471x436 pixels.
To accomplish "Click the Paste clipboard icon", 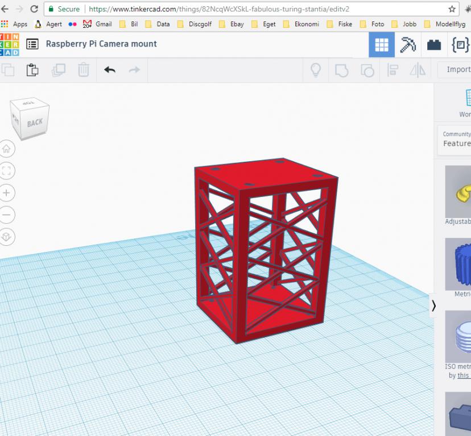I will tap(32, 70).
